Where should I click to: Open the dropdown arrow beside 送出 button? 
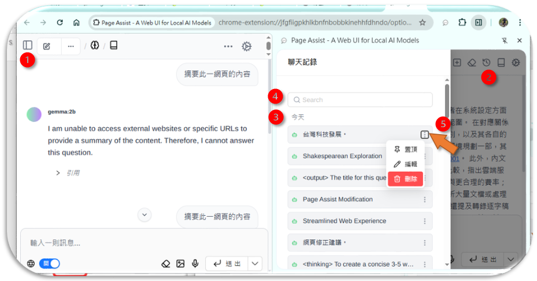point(255,264)
